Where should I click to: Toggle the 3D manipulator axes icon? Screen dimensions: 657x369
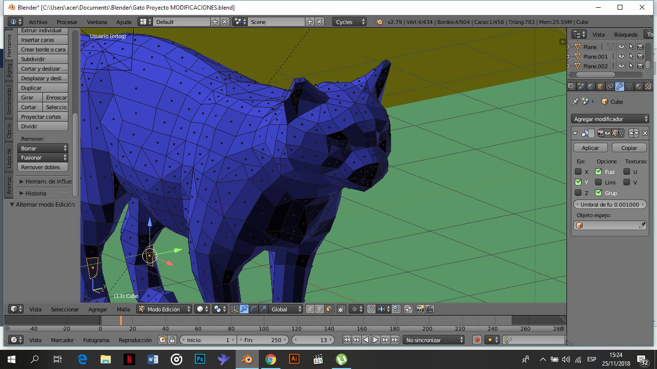234,309
